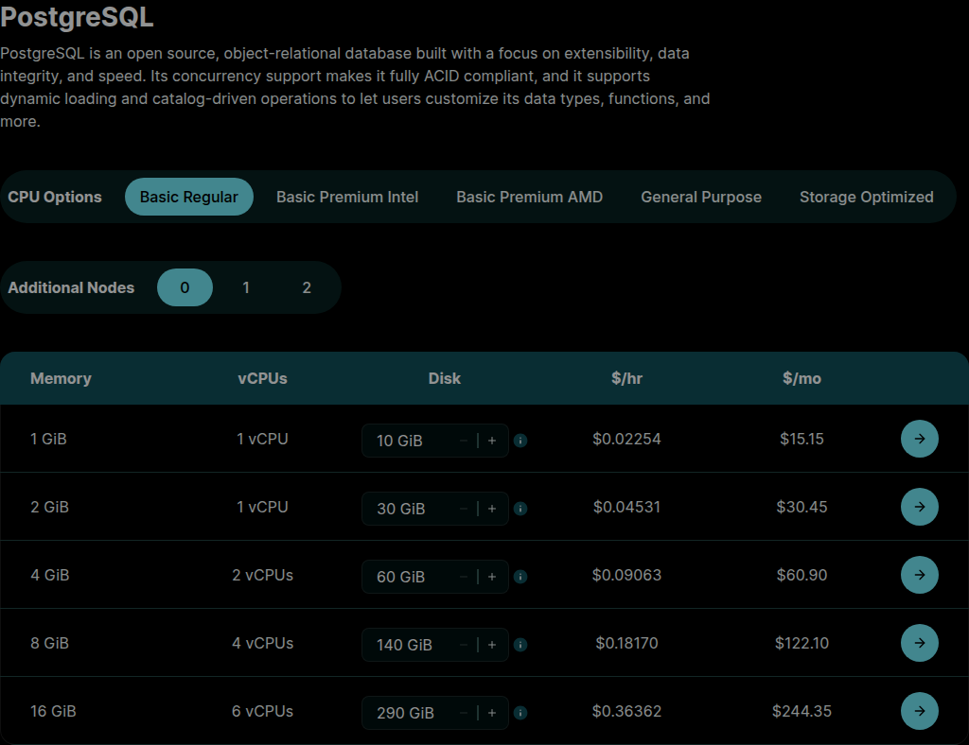Decrease disk size from 10 GiB

pyautogui.click(x=464, y=441)
